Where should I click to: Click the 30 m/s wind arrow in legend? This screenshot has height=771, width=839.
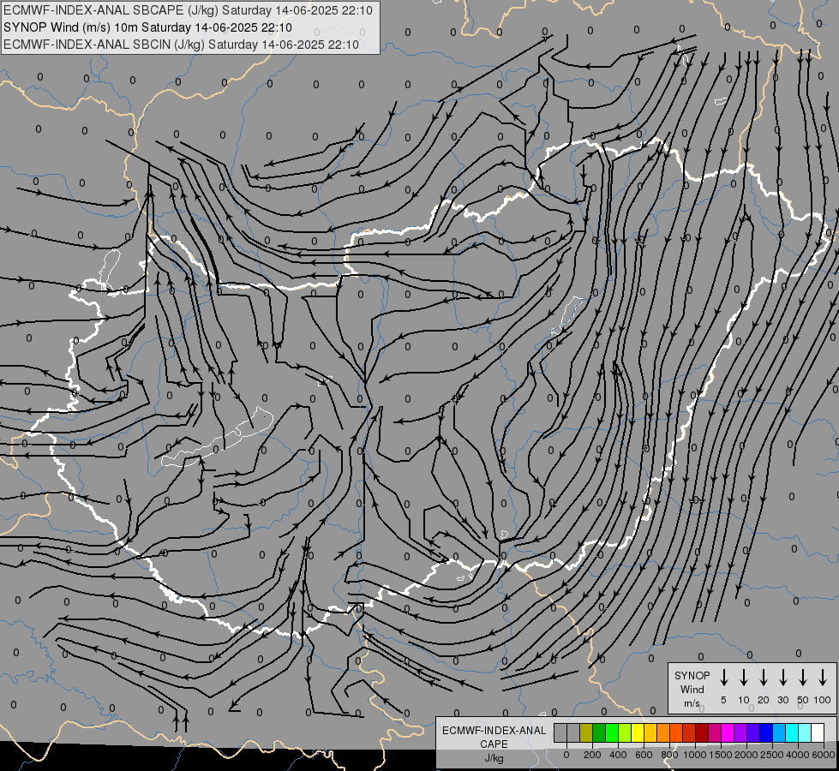[x=782, y=678]
